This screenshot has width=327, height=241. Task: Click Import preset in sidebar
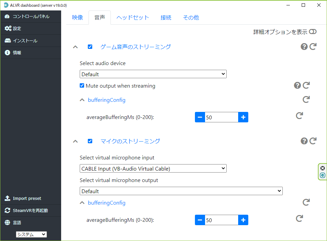point(31,198)
